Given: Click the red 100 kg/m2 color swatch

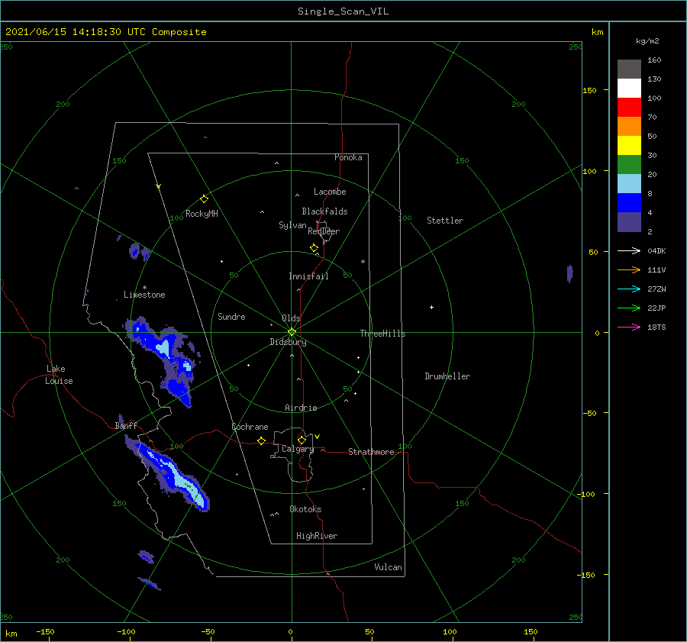Looking at the screenshot, I should pyautogui.click(x=629, y=108).
